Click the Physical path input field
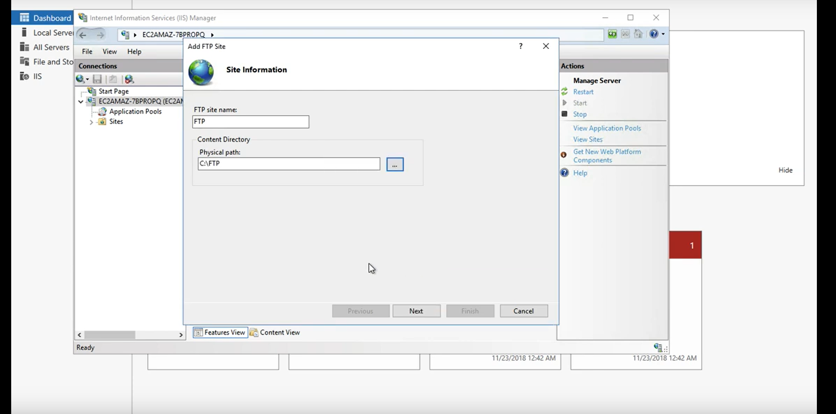This screenshot has width=836, height=414. [289, 164]
